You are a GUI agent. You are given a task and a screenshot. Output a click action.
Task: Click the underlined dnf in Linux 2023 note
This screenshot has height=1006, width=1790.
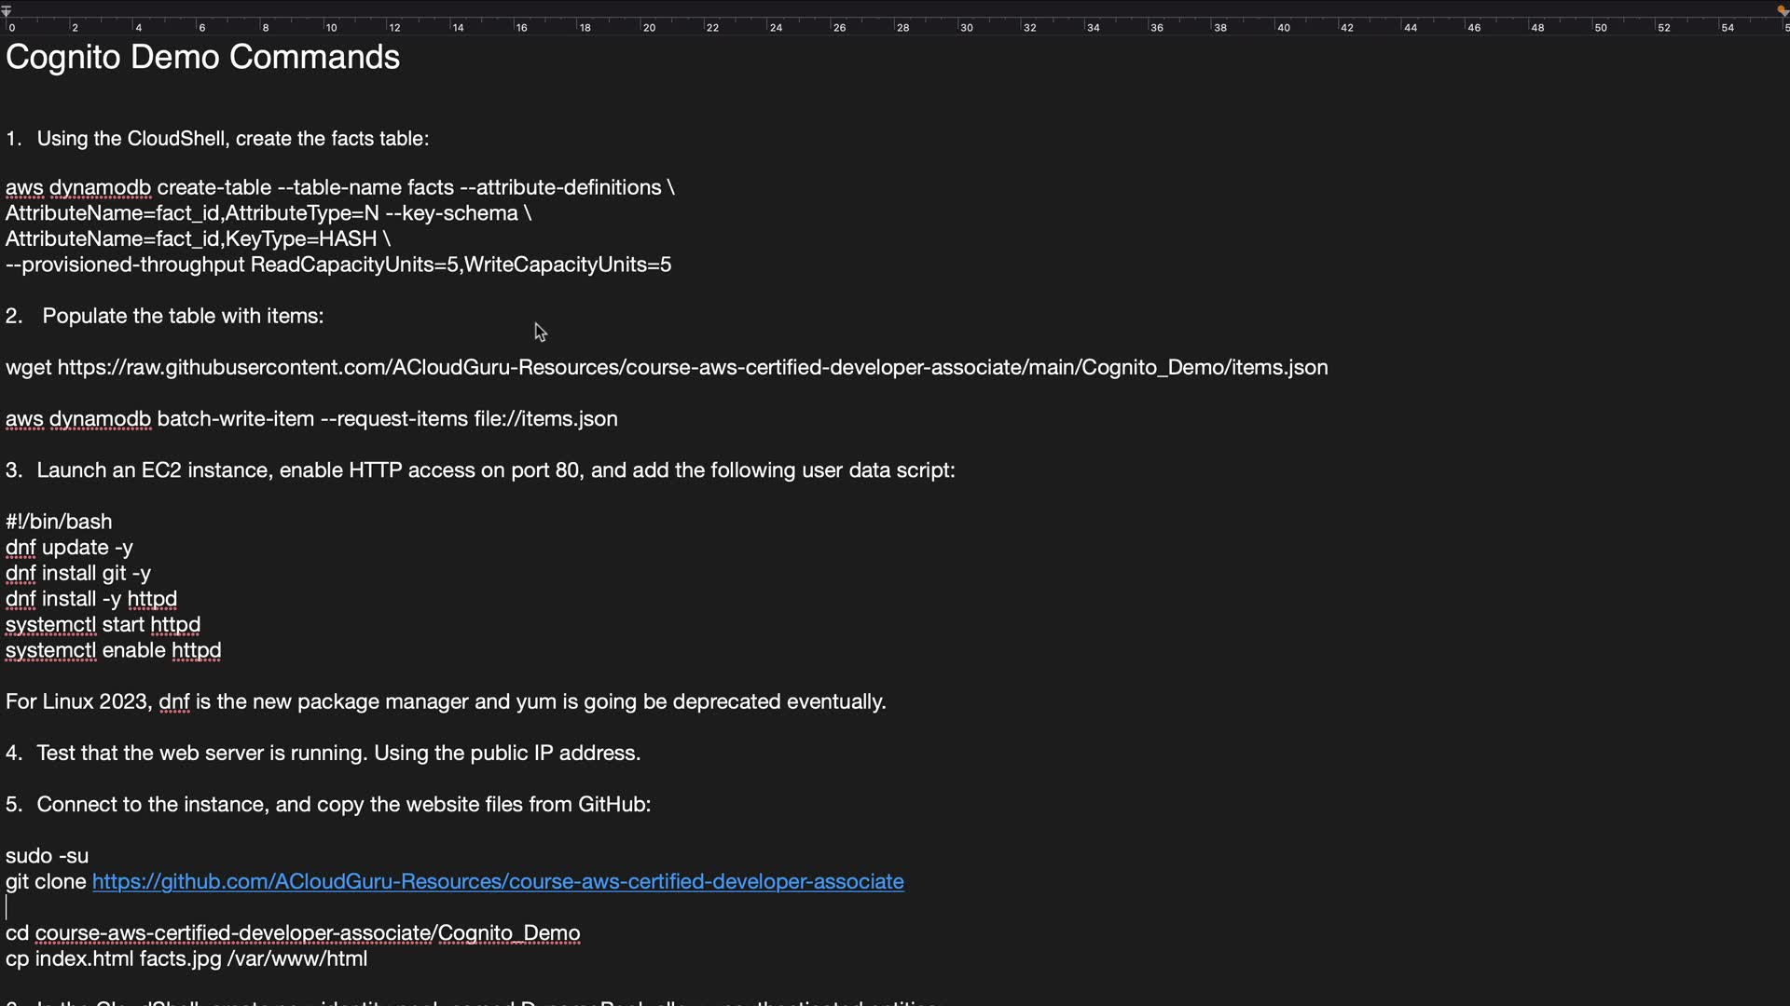pos(174,702)
